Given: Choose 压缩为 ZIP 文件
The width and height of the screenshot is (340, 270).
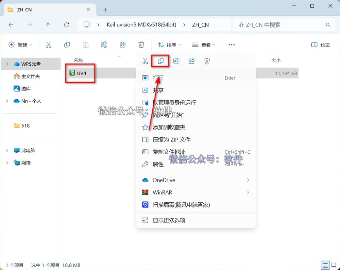Looking at the screenshot, I should click(196, 140).
